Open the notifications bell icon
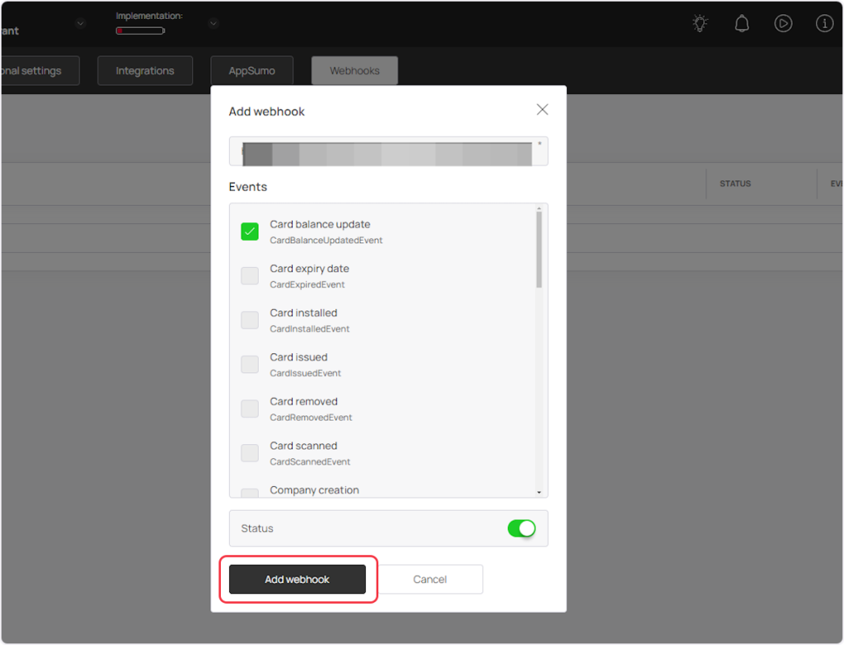Viewport: 844px width, 645px height. 742,23
